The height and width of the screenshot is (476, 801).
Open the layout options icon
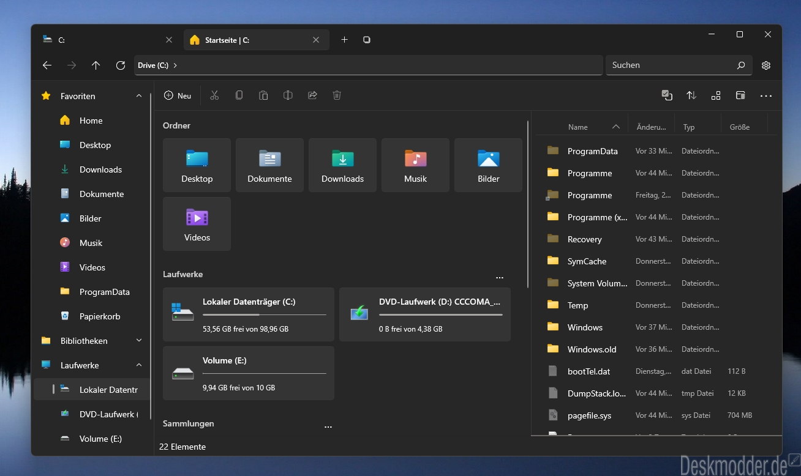click(x=716, y=95)
